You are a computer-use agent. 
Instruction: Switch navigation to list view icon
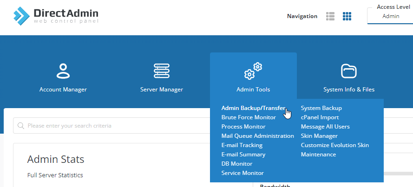tap(330, 16)
